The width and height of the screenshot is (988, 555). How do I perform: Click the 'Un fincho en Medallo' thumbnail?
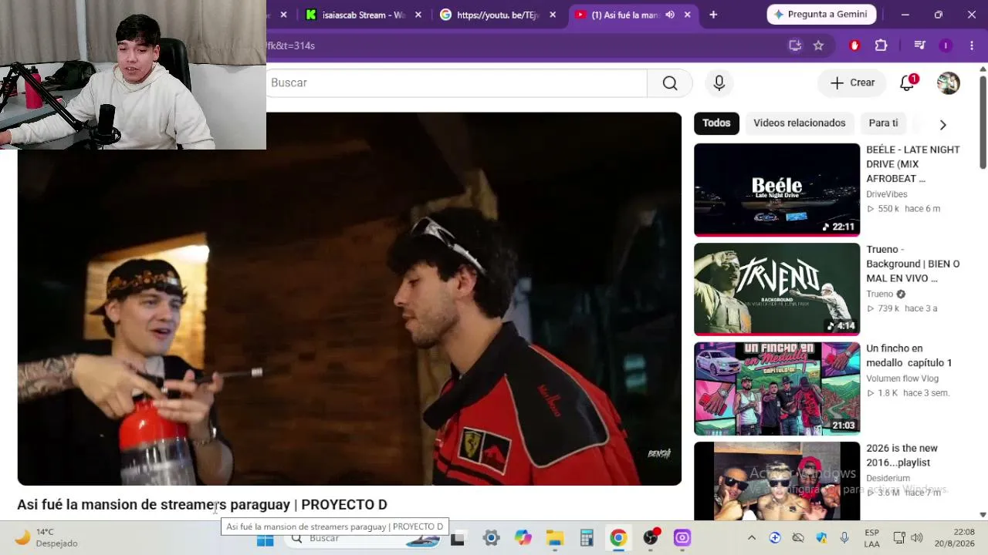pyautogui.click(x=777, y=388)
